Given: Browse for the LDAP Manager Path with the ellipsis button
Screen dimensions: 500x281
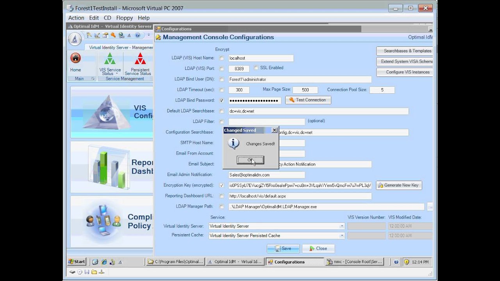Looking at the screenshot, I should coord(430,206).
